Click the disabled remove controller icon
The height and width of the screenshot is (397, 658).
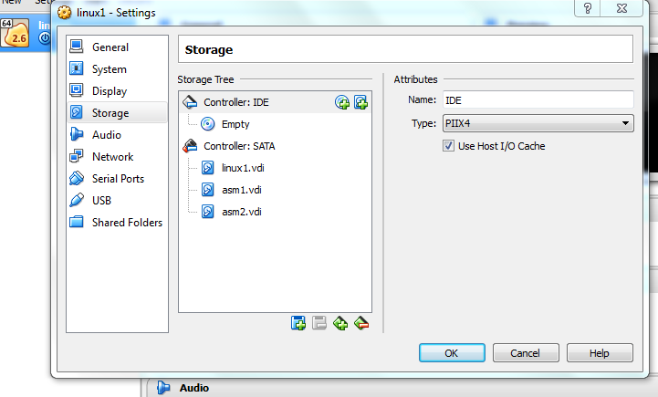click(319, 323)
